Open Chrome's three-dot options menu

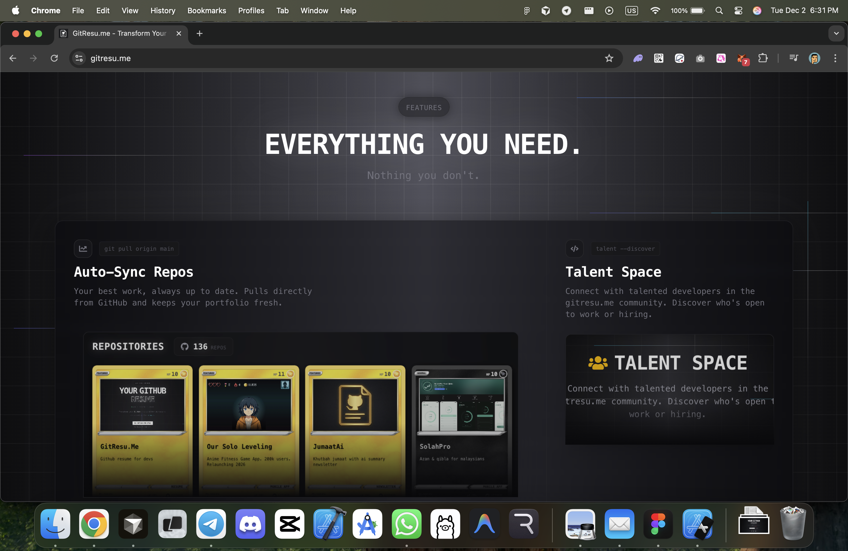tap(835, 59)
